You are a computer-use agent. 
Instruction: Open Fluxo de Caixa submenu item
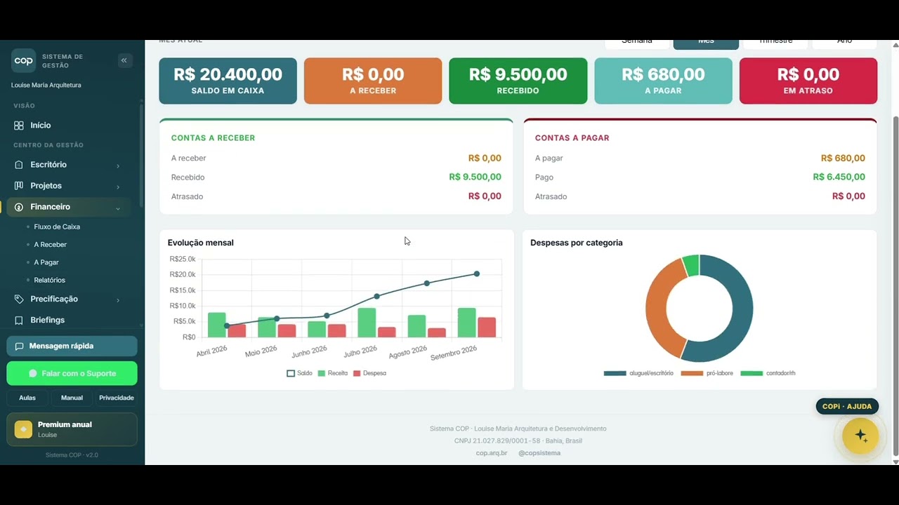tap(57, 227)
